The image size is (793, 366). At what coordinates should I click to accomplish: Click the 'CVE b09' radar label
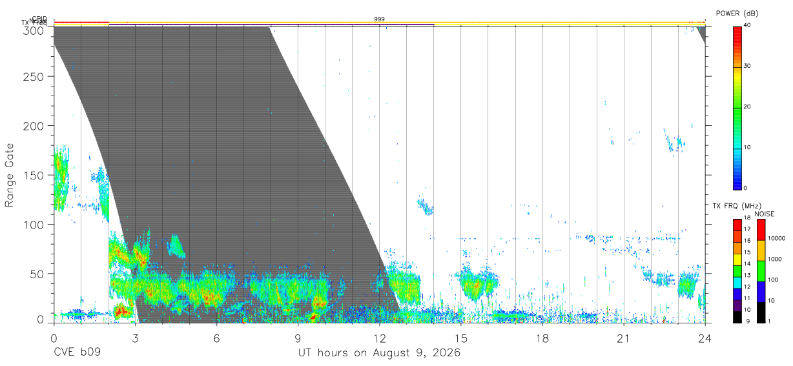coord(77,353)
